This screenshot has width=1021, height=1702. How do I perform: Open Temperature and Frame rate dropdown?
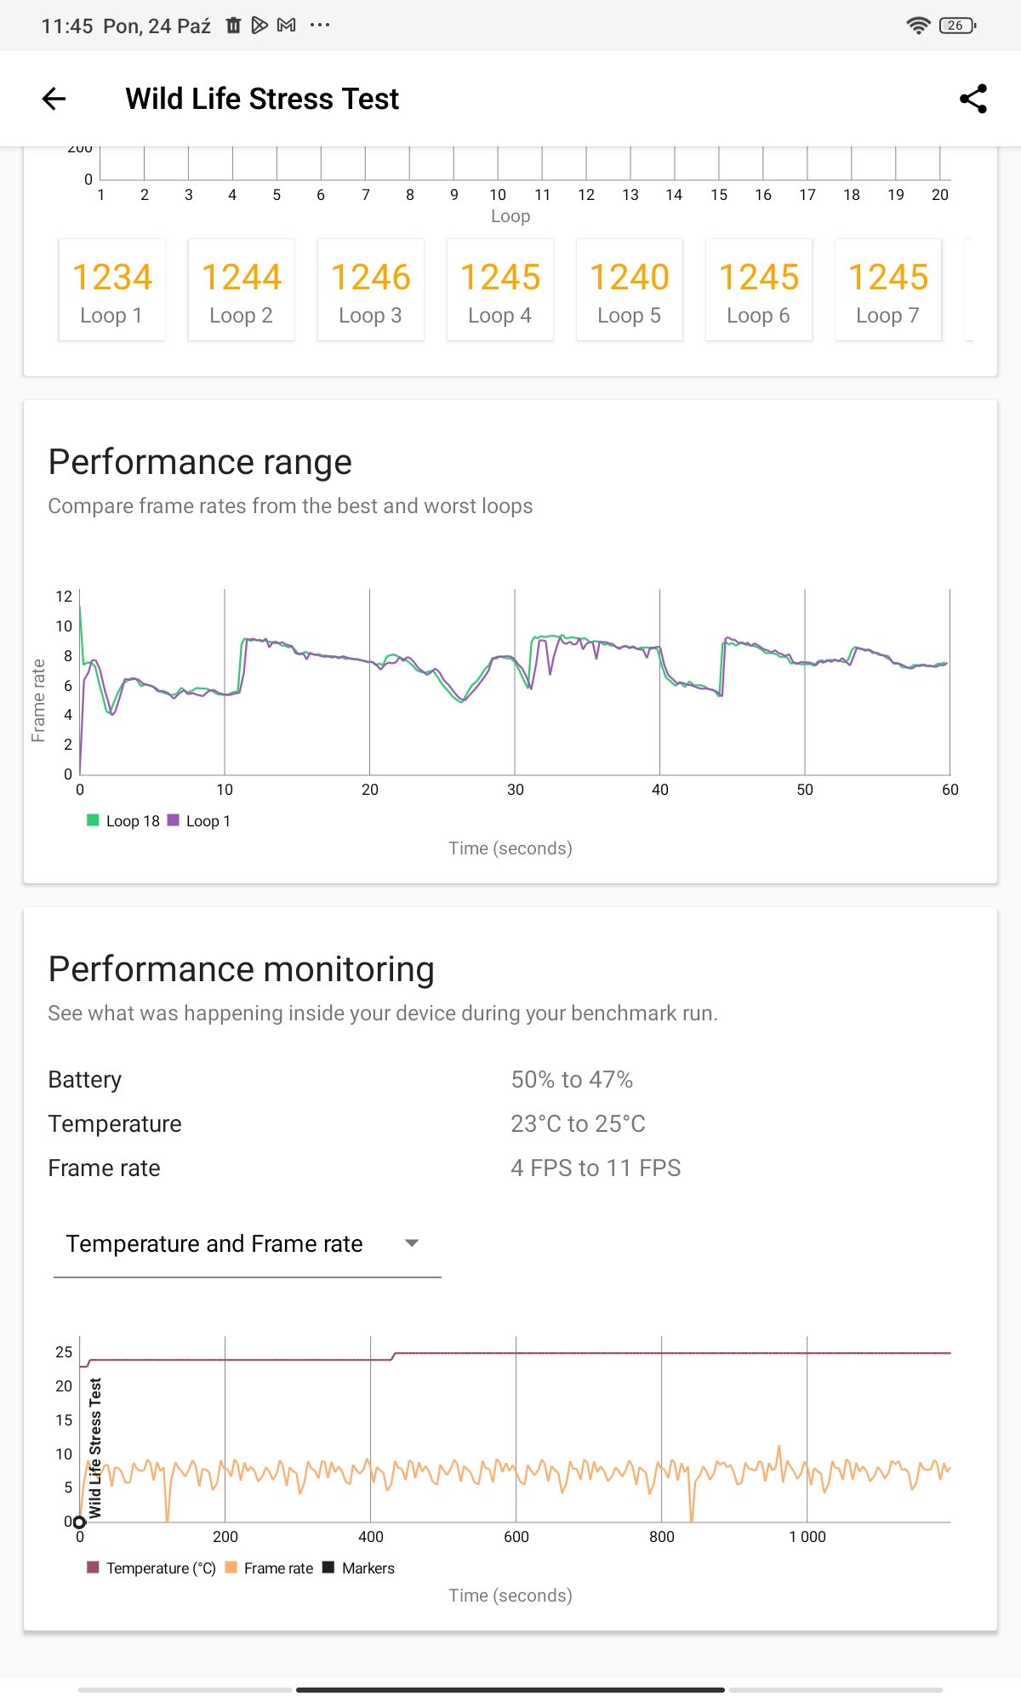coord(214,1243)
